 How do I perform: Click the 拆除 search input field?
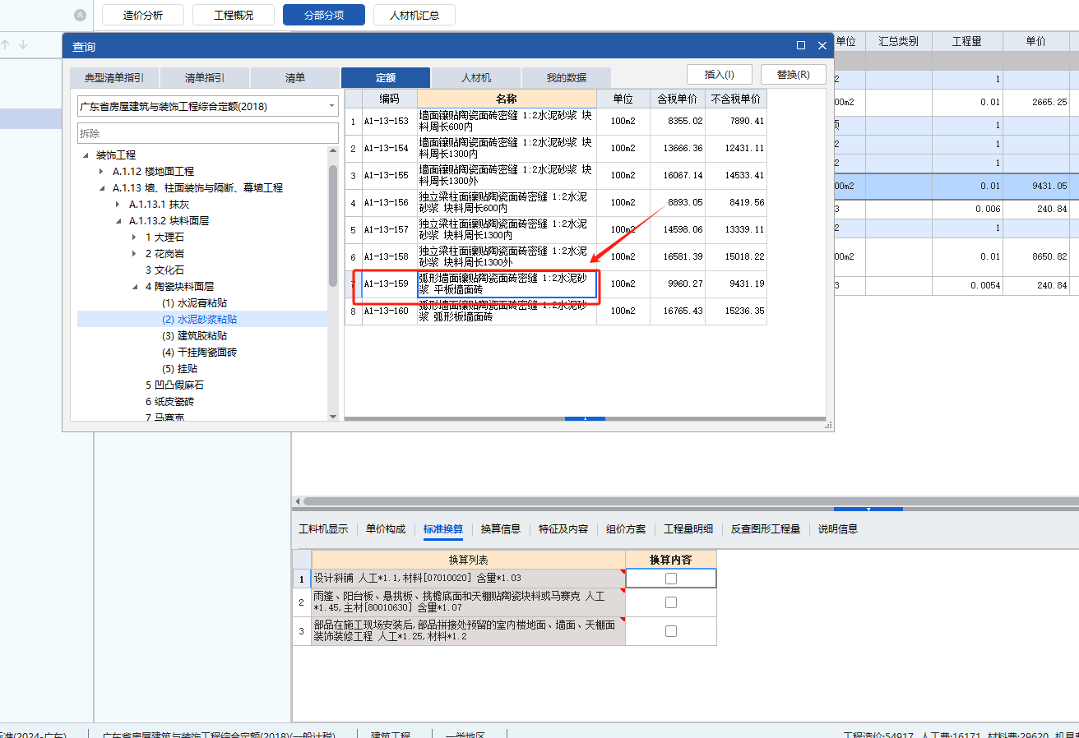click(x=206, y=132)
